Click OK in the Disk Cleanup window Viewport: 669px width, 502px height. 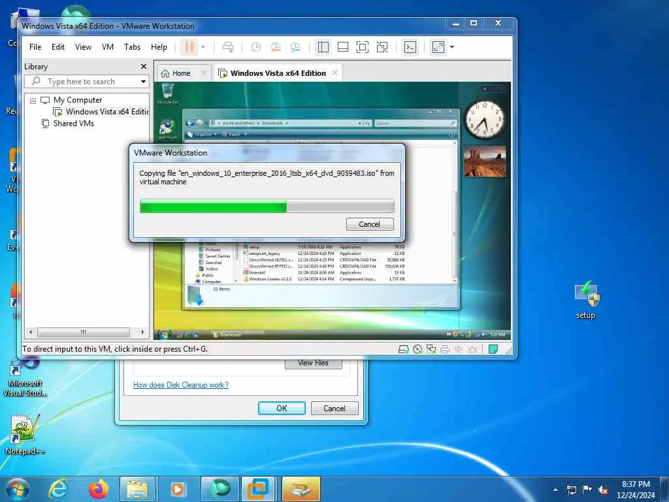pos(282,408)
